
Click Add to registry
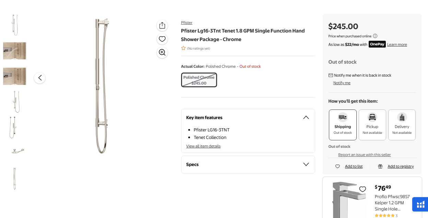pyautogui.click(x=401, y=166)
